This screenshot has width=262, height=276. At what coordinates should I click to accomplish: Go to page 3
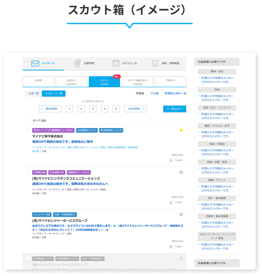93,109
